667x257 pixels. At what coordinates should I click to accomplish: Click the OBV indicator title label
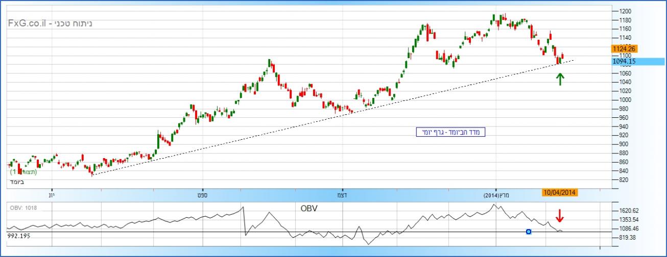point(309,208)
